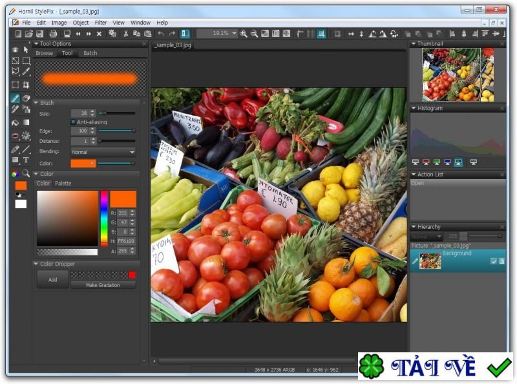Click the rainbow hue slider strip

tap(104, 218)
